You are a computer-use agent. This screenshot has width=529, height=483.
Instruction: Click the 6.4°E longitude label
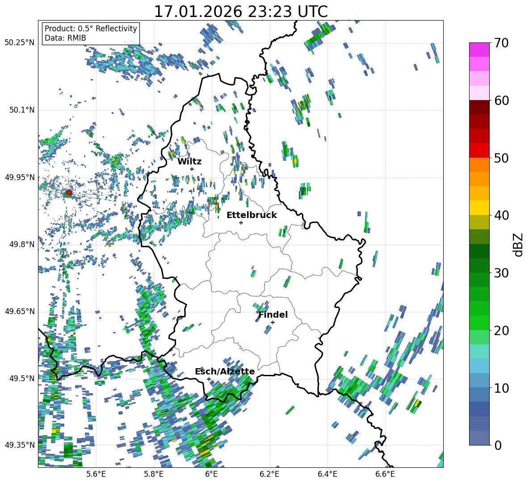pyautogui.click(x=327, y=474)
